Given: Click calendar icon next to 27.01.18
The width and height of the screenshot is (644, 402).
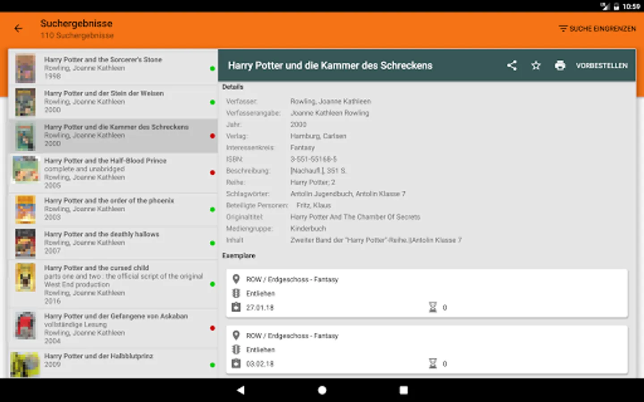Looking at the screenshot, I should 236,307.
